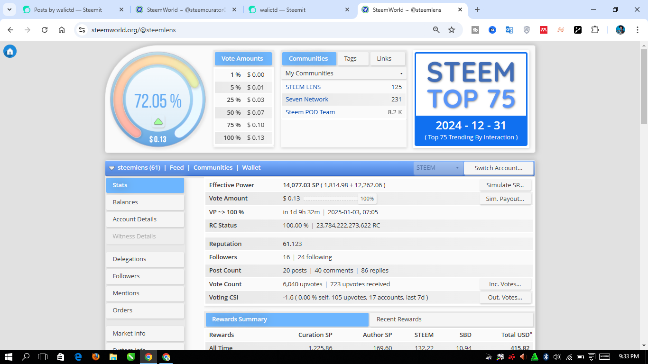The width and height of the screenshot is (648, 364).
Task: Click the Sim. Payout... button
Action: tap(505, 199)
